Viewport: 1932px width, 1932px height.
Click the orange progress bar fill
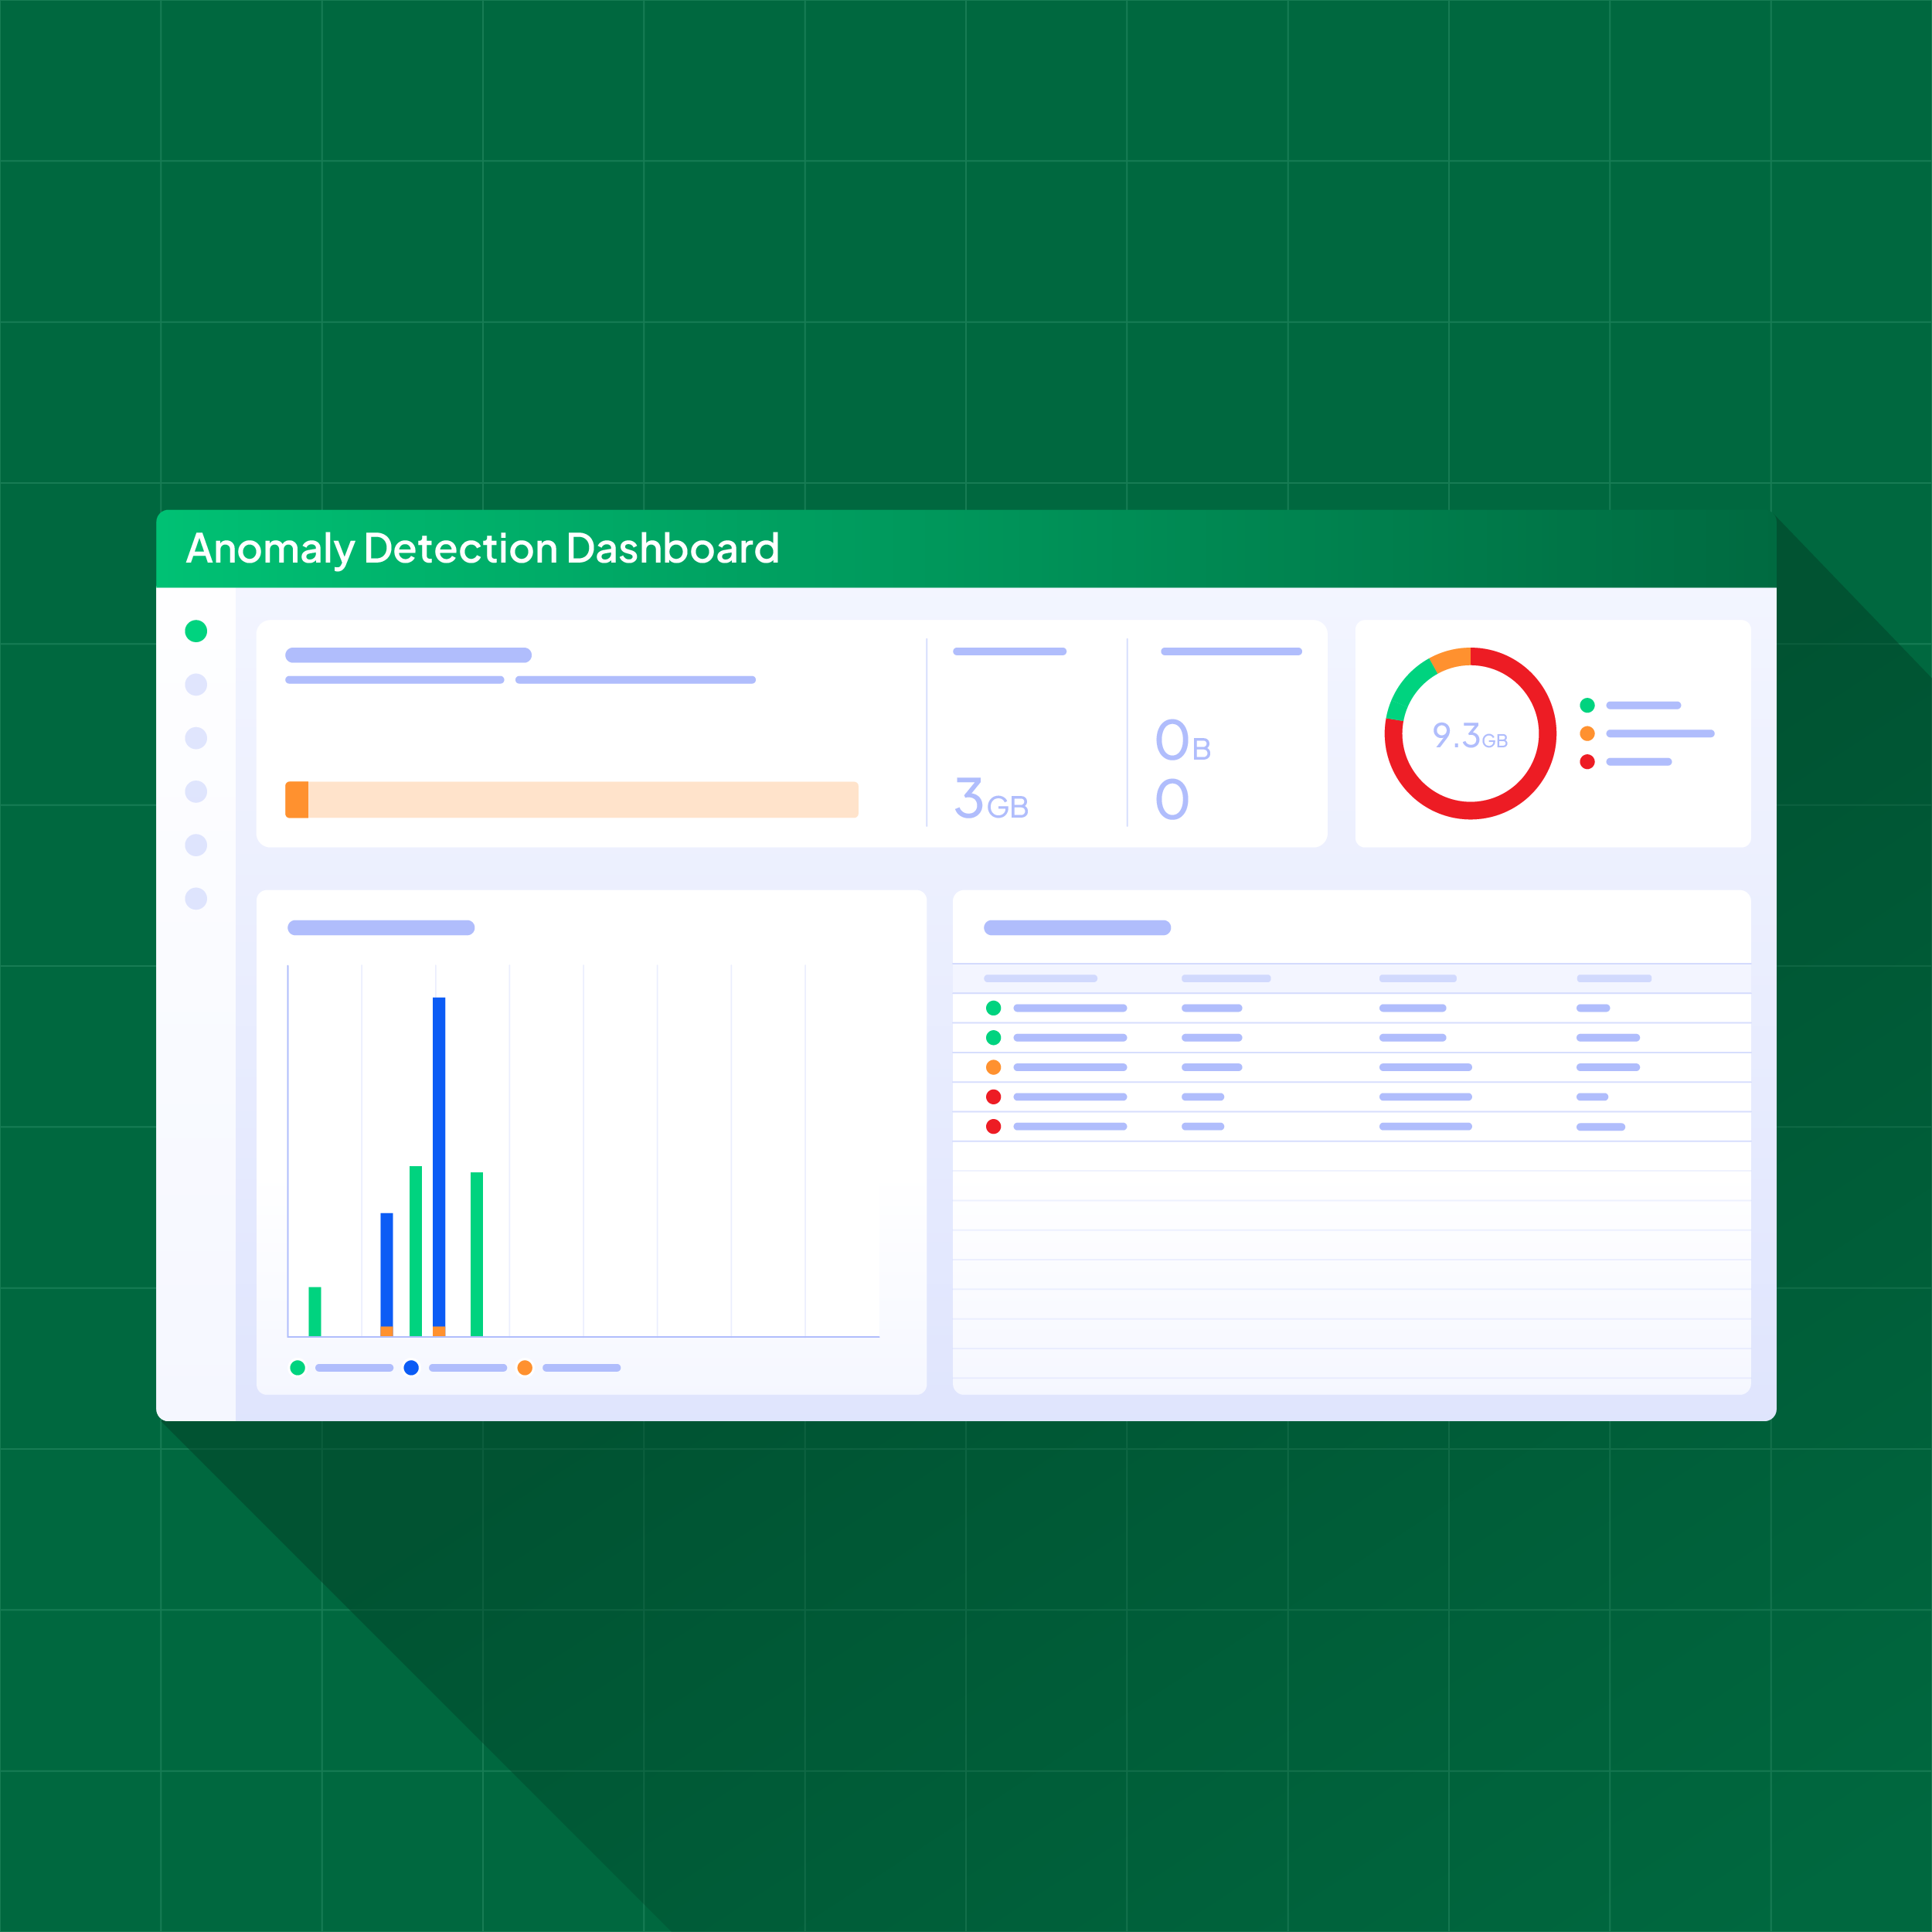tap(297, 799)
